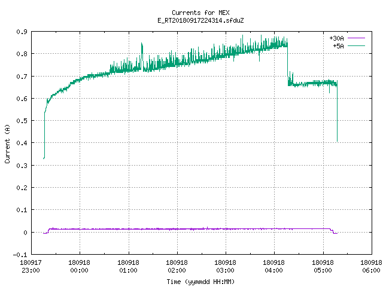The height and width of the screenshot is (287, 383).
Task: Click the green +5A legend line sample
Action: (x=356, y=45)
